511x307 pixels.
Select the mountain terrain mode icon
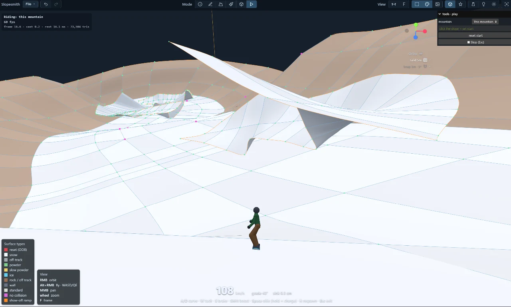pos(221,4)
